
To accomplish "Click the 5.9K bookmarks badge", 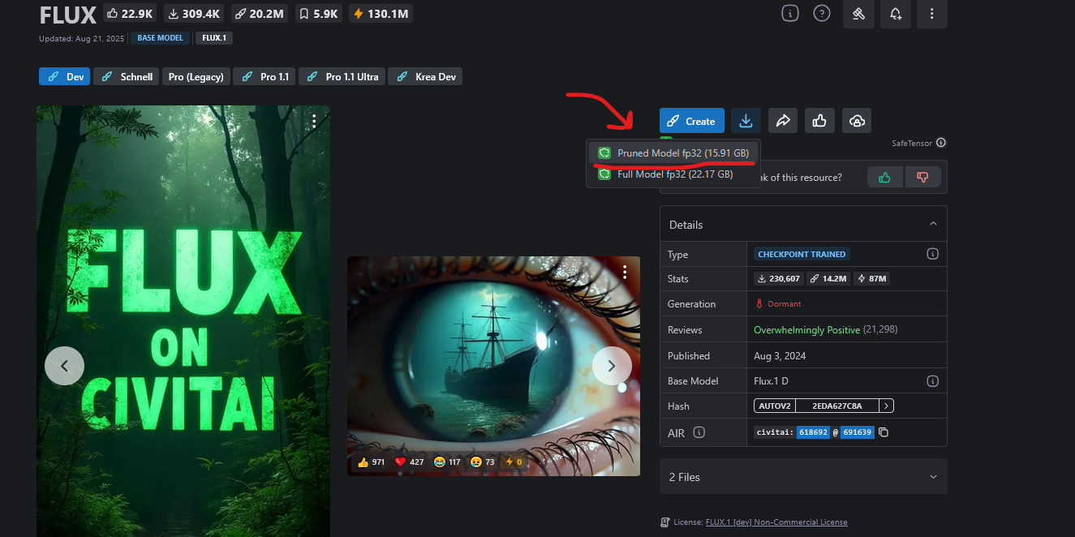I will [319, 13].
